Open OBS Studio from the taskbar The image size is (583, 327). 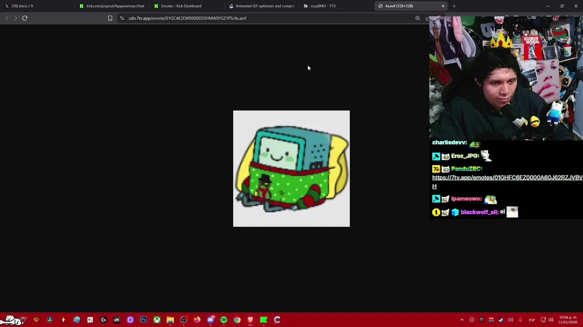click(184, 320)
